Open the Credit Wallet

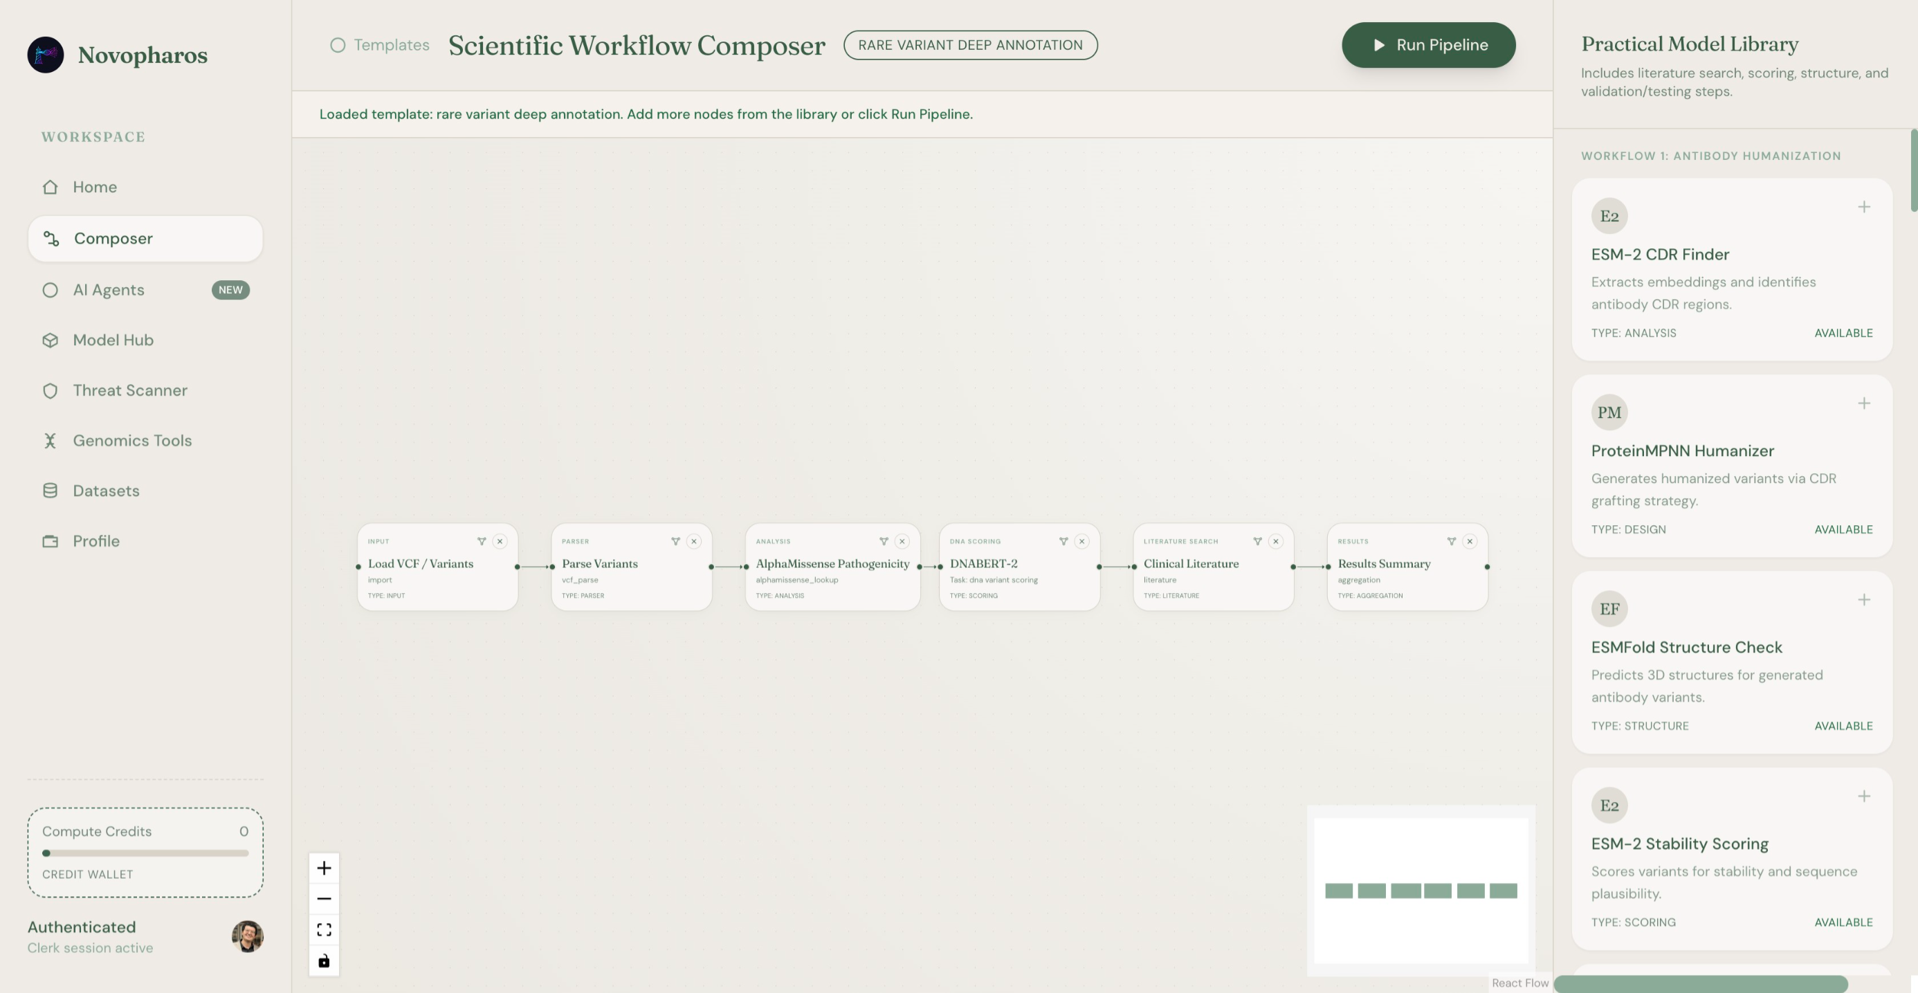click(x=86, y=875)
